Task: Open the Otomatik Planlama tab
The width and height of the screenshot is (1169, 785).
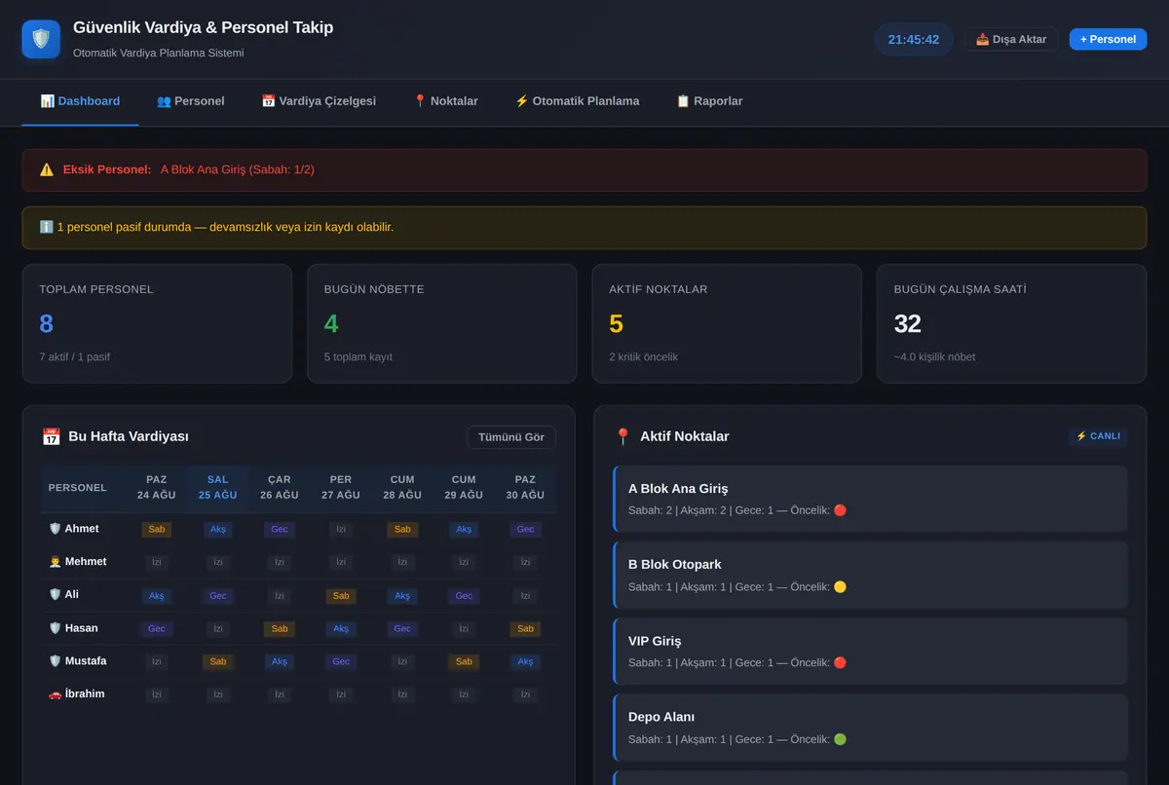Action: (x=577, y=101)
